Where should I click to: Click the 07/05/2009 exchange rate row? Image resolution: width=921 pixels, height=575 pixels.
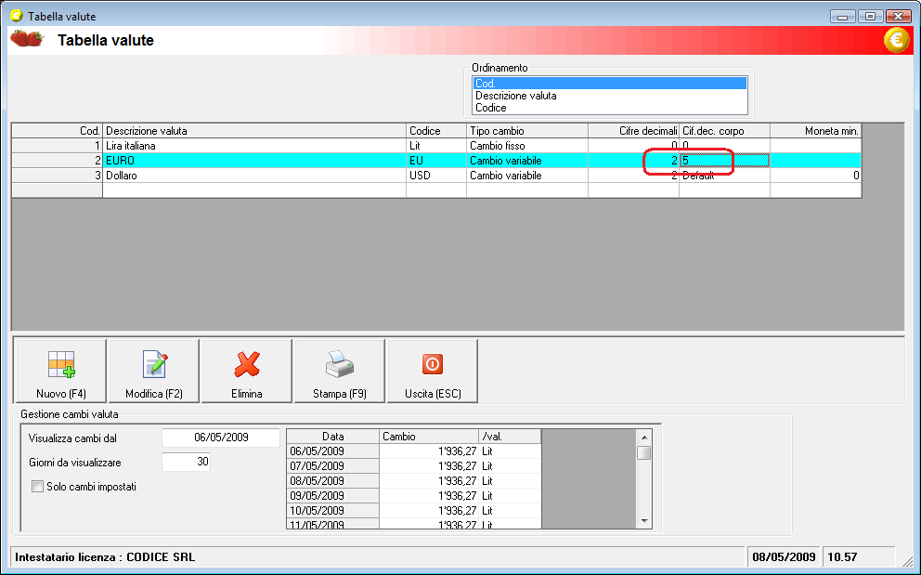pos(413,465)
